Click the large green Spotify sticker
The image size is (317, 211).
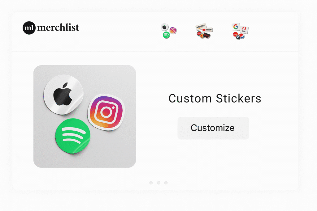(73, 136)
